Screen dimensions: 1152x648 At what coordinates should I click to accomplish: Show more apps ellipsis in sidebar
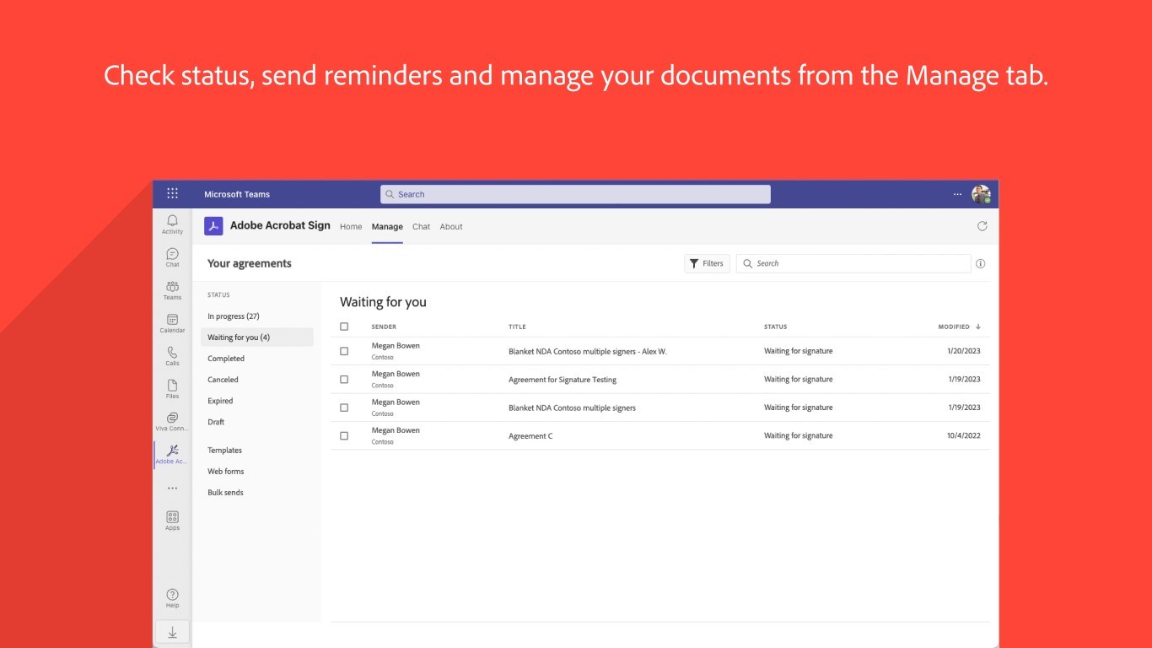(172, 488)
